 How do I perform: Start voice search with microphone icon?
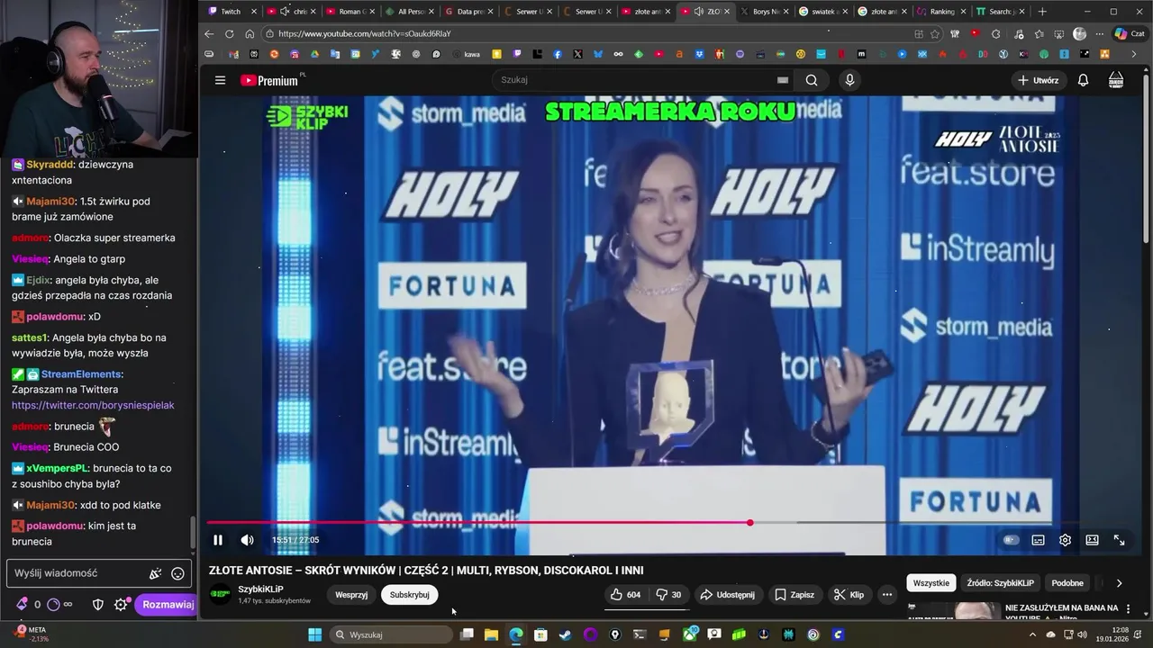(849, 80)
